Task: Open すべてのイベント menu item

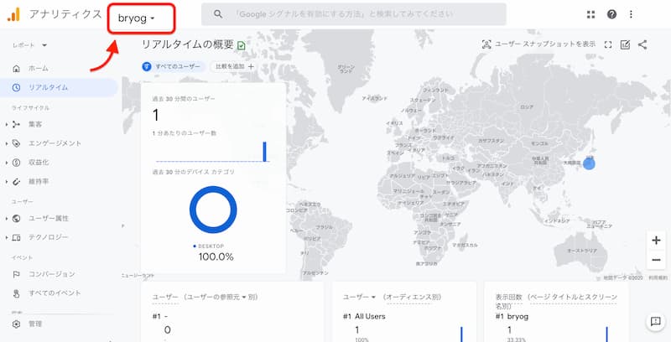Action: (x=55, y=293)
